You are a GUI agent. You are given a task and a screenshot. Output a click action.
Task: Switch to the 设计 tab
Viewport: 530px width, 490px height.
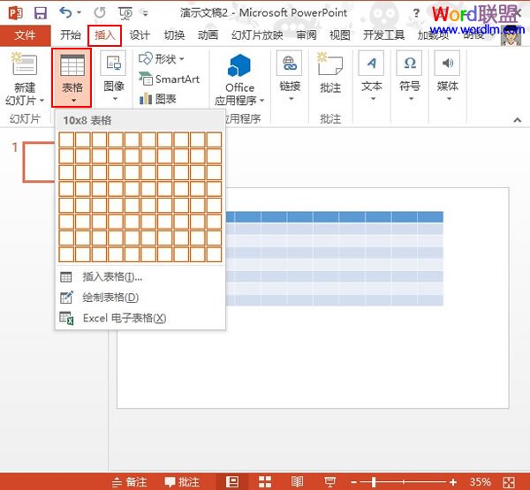[140, 35]
